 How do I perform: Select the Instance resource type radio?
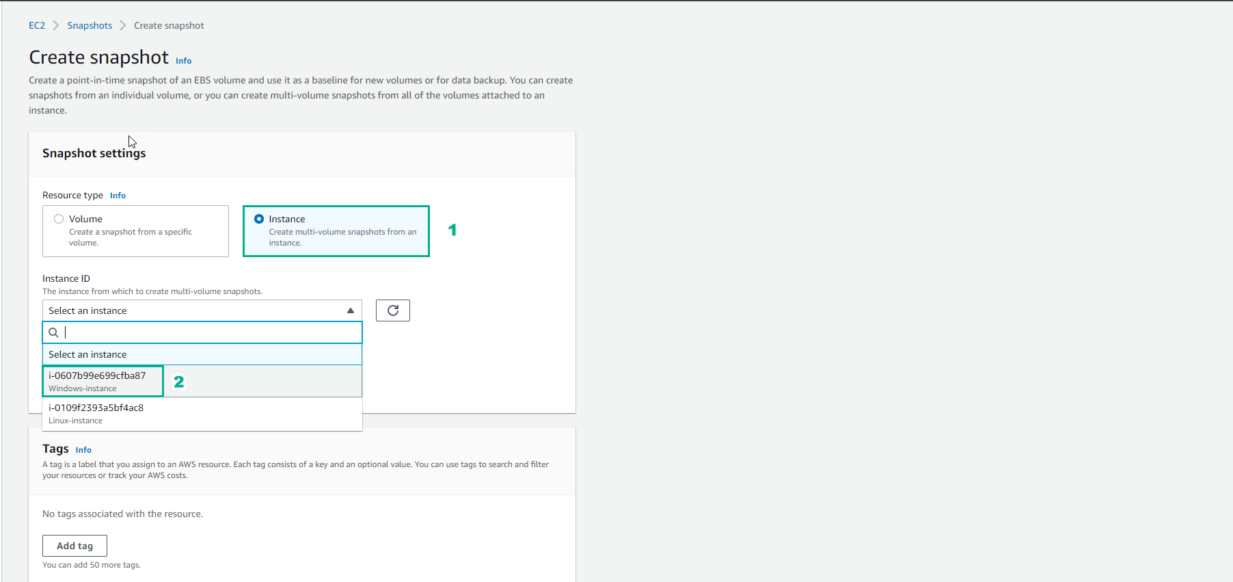[259, 219]
